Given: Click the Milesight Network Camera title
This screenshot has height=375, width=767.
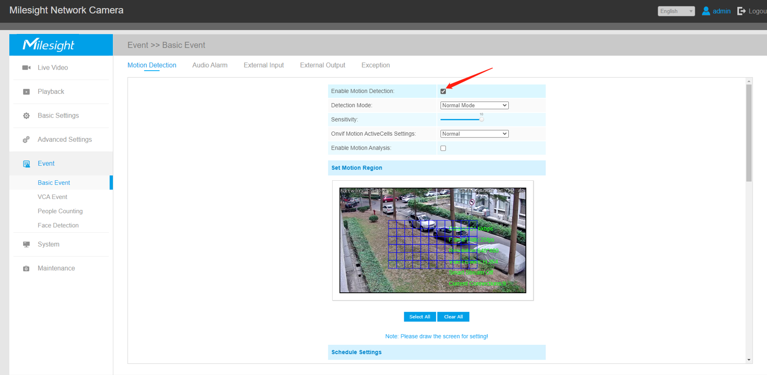Looking at the screenshot, I should point(66,10).
